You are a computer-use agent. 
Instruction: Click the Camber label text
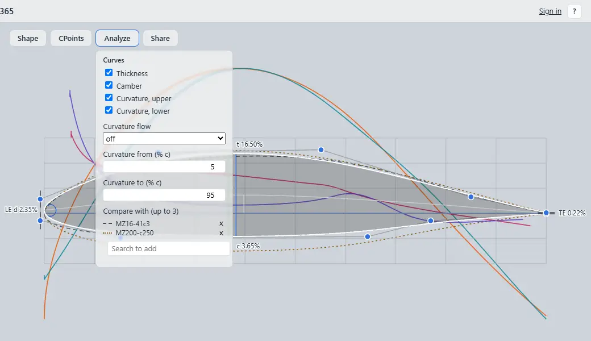(x=130, y=86)
